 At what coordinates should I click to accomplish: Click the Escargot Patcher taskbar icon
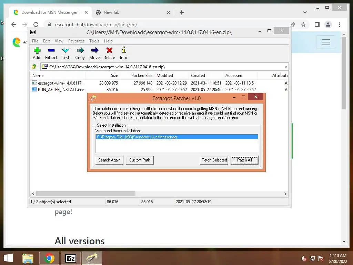[x=92, y=258]
